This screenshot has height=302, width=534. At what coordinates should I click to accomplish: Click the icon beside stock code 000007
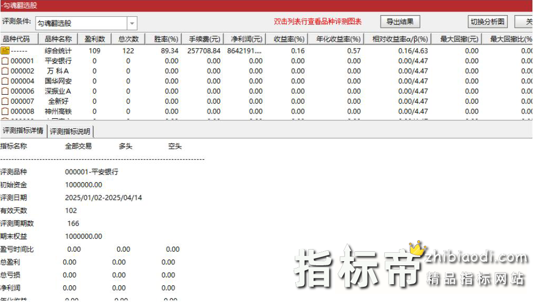(5, 101)
